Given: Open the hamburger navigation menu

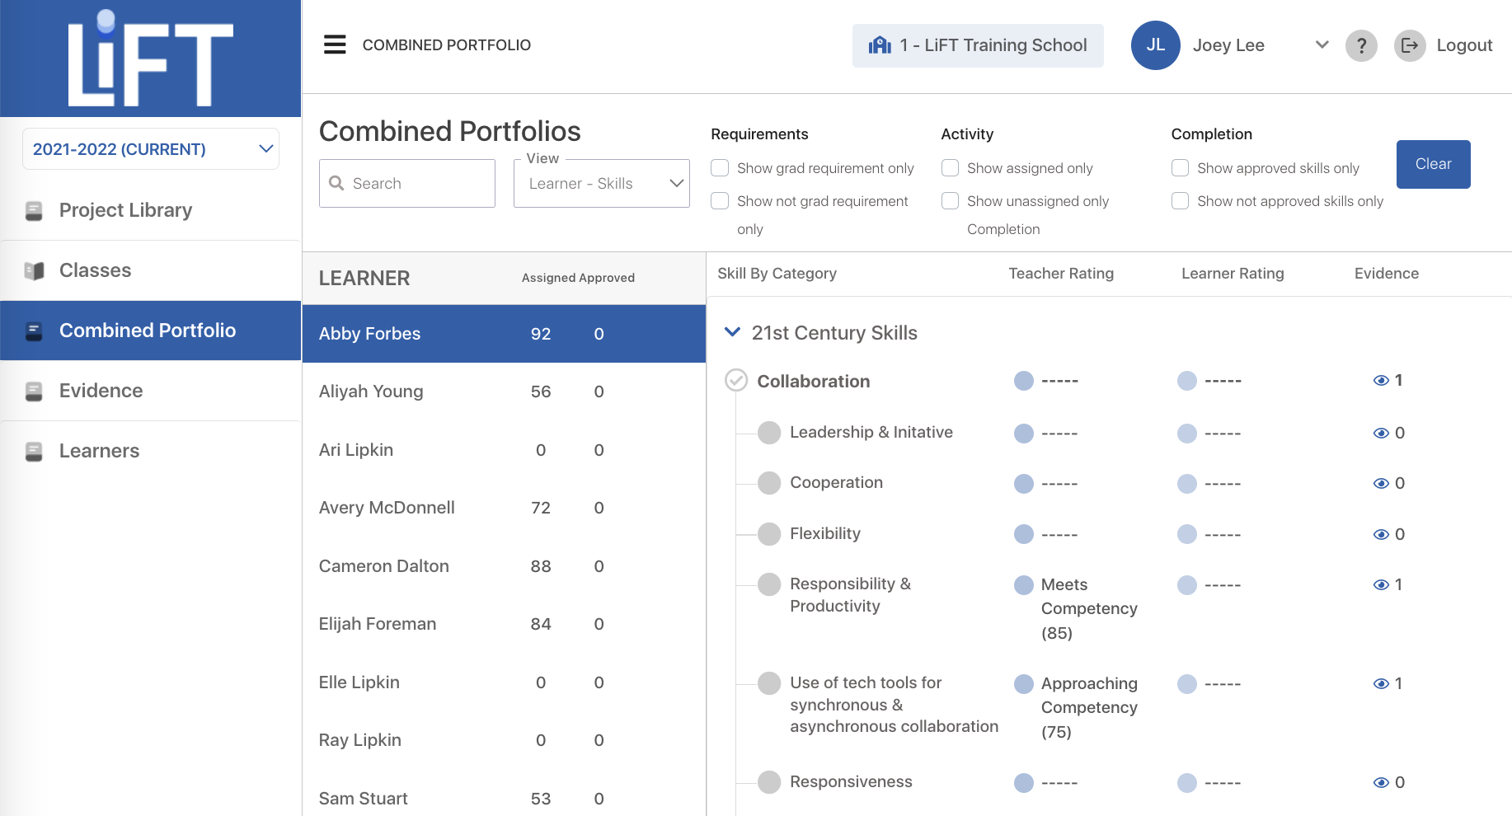Looking at the screenshot, I should [x=335, y=45].
